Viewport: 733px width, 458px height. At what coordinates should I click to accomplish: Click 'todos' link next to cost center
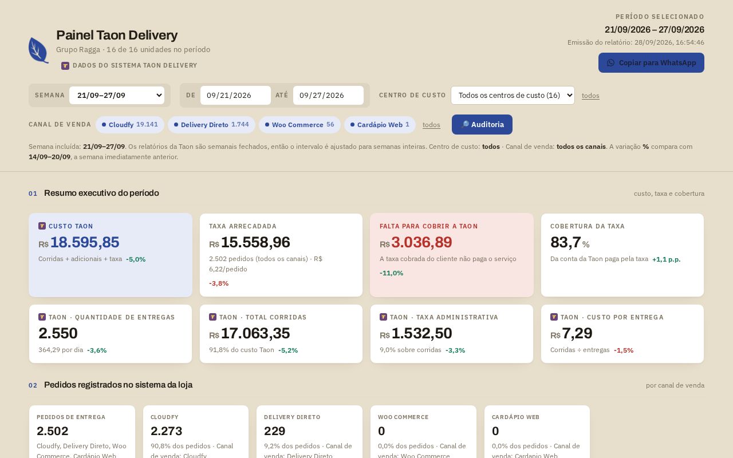coord(590,96)
